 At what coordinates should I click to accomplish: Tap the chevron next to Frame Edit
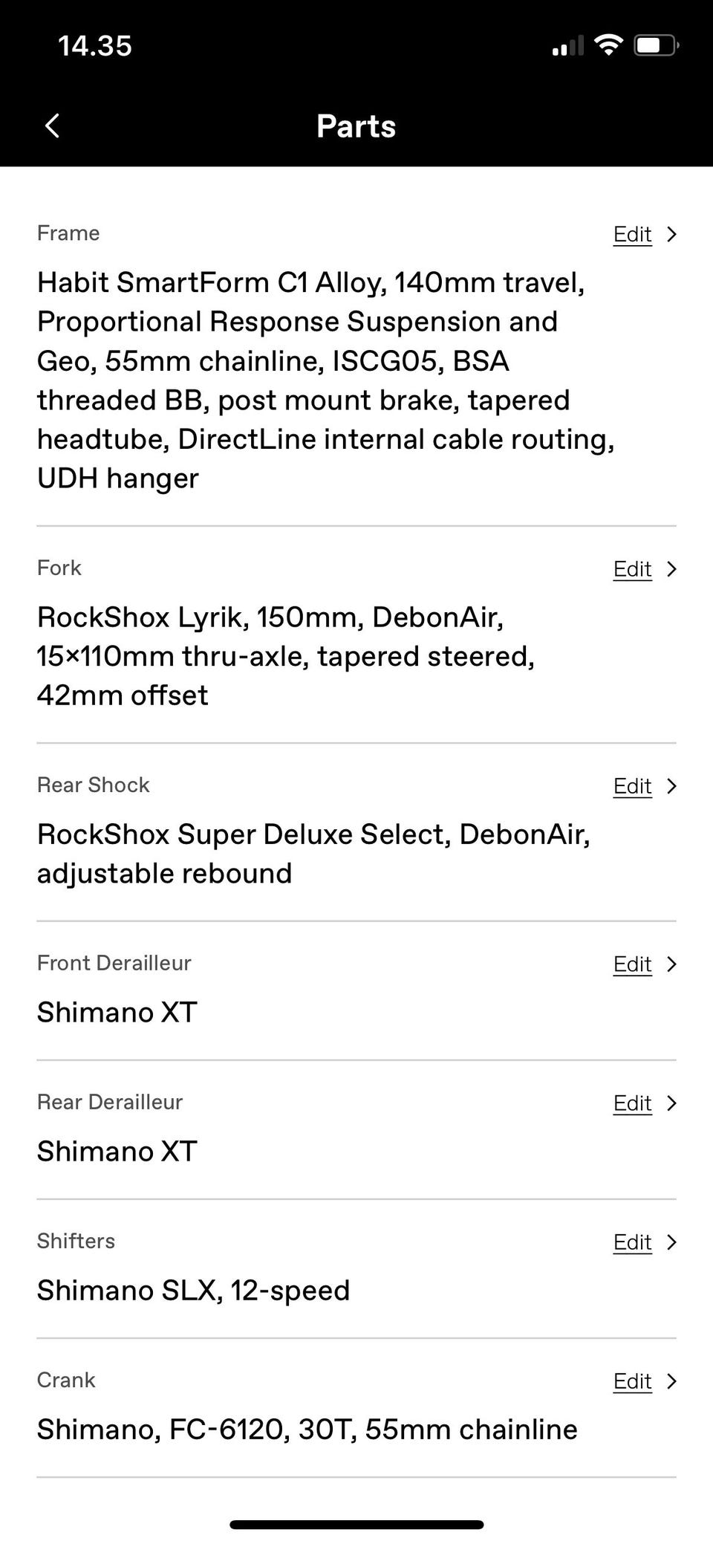(672, 234)
